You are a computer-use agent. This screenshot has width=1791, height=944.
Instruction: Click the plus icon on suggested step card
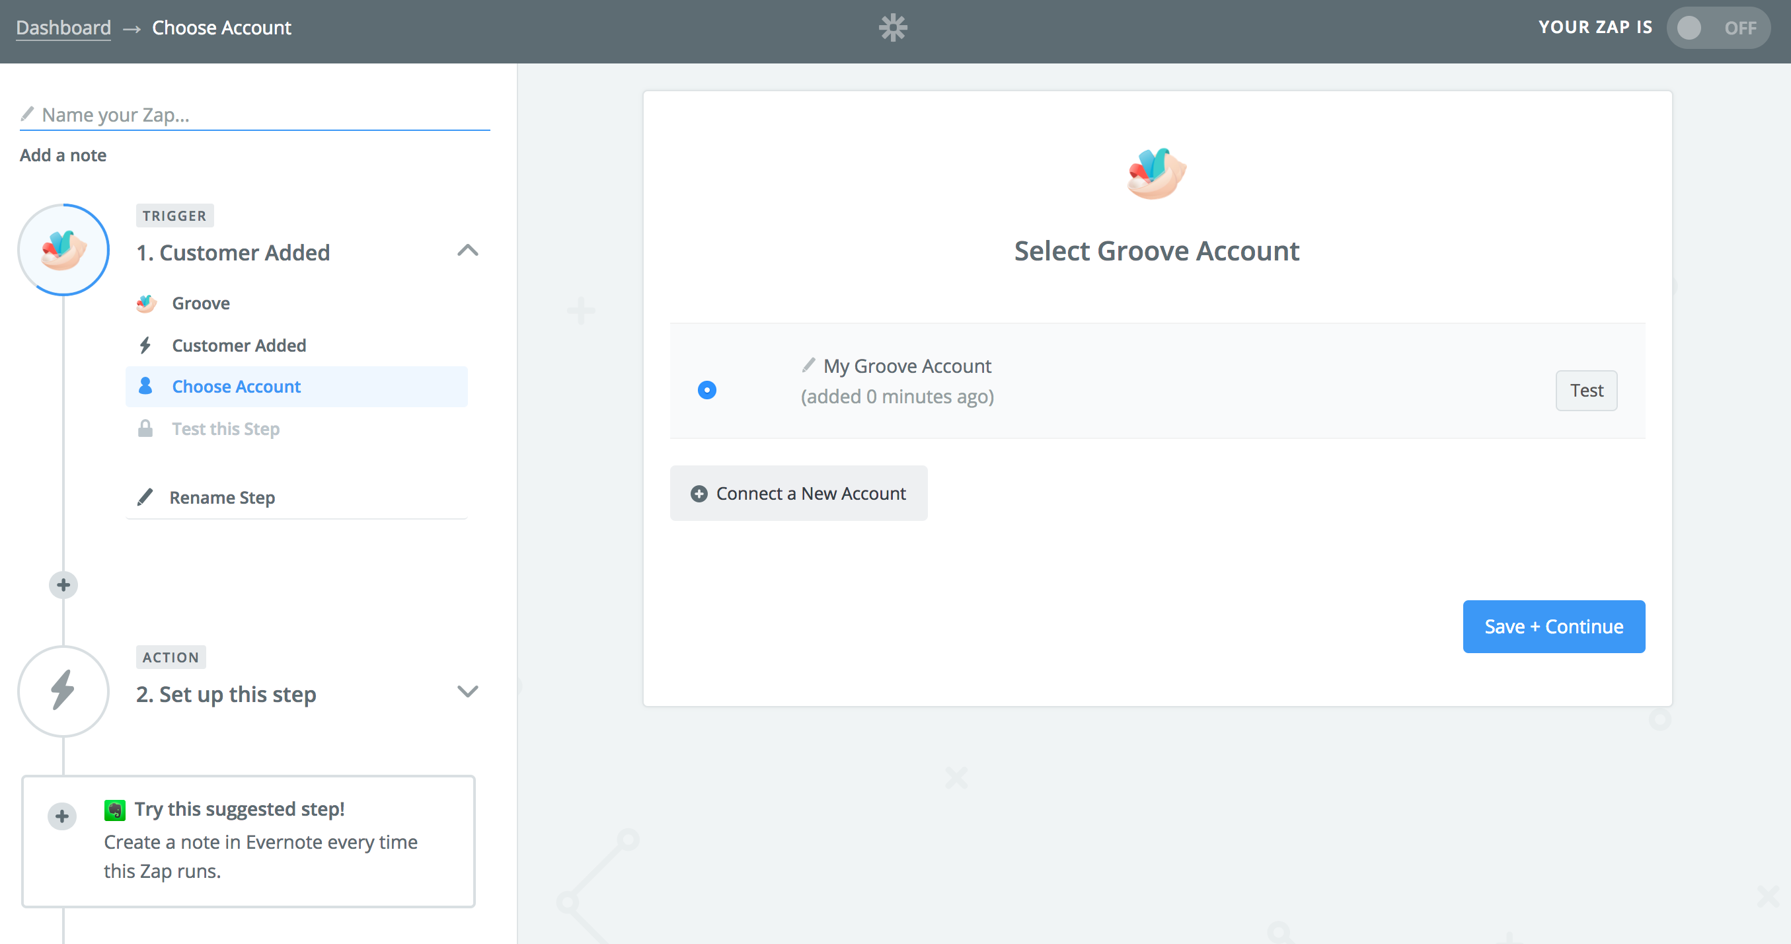point(62,816)
